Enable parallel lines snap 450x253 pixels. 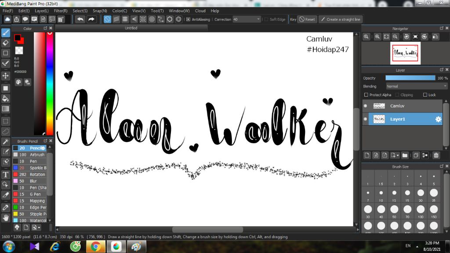(x=116, y=19)
